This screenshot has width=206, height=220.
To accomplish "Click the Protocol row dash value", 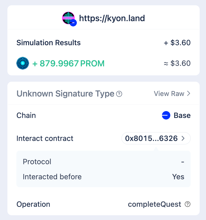I will click(182, 162).
